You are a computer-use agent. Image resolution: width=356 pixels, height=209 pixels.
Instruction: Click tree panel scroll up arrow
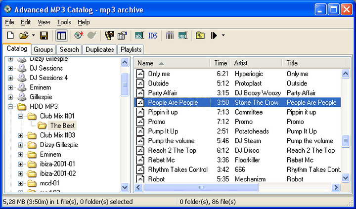coord(125,62)
